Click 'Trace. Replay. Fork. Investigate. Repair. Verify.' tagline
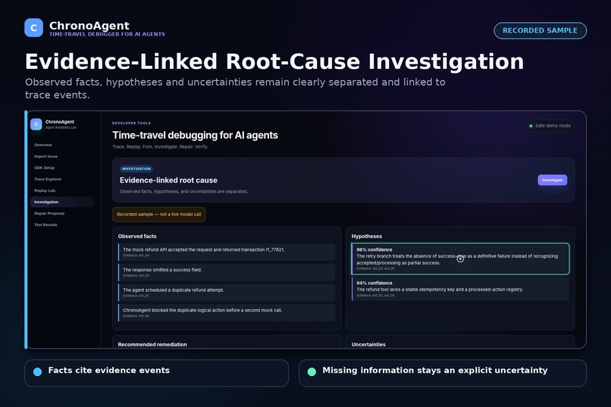611x407 pixels. (160, 147)
